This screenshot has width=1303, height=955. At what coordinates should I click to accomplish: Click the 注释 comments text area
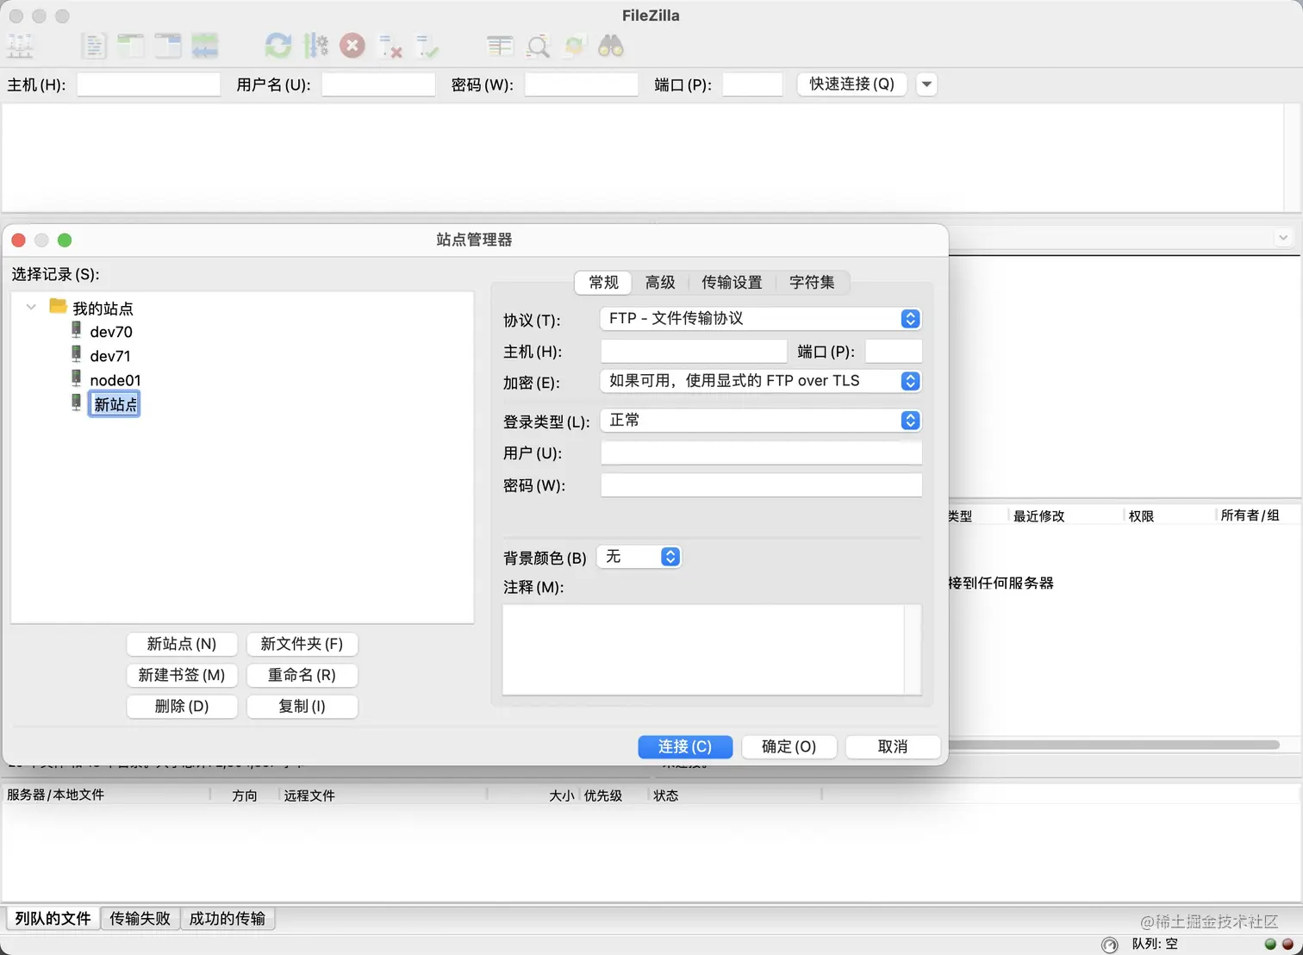712,649
